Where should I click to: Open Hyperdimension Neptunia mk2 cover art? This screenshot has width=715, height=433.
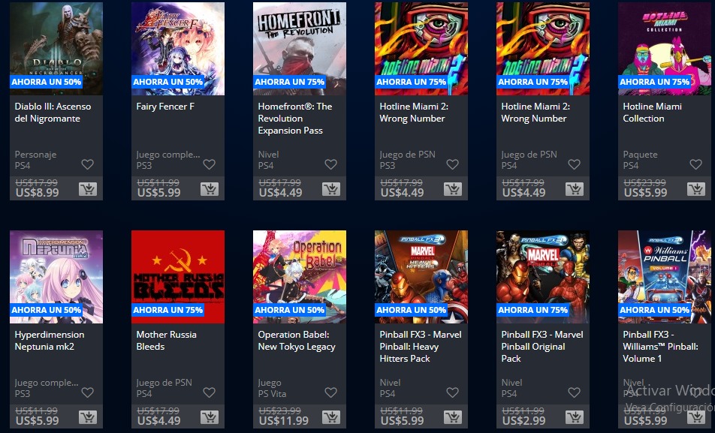56,277
